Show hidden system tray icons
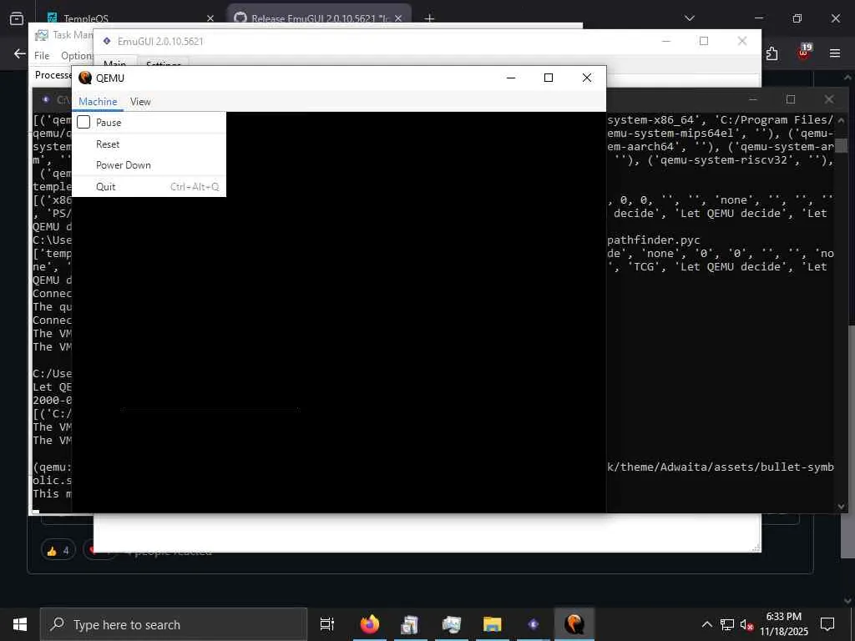The image size is (855, 641). tap(706, 624)
